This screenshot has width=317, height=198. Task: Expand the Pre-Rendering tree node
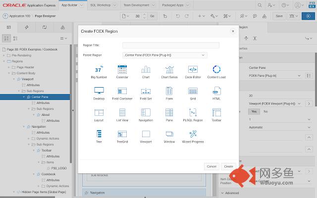[x=3, y=55]
